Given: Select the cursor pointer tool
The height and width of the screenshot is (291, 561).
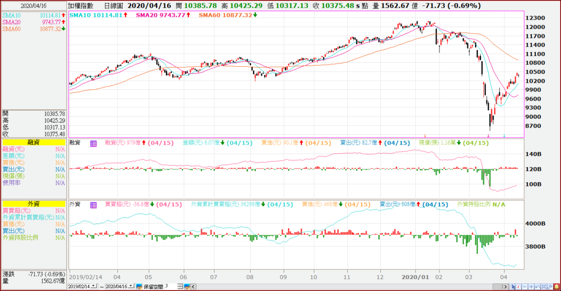Looking at the screenshot, I should 512,287.
